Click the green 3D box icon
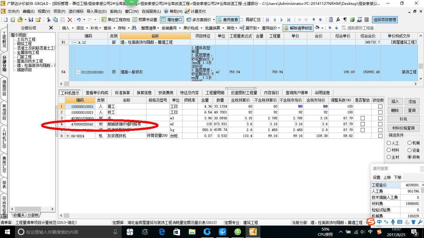Screen dimensions: 424x238 pos(352,20)
